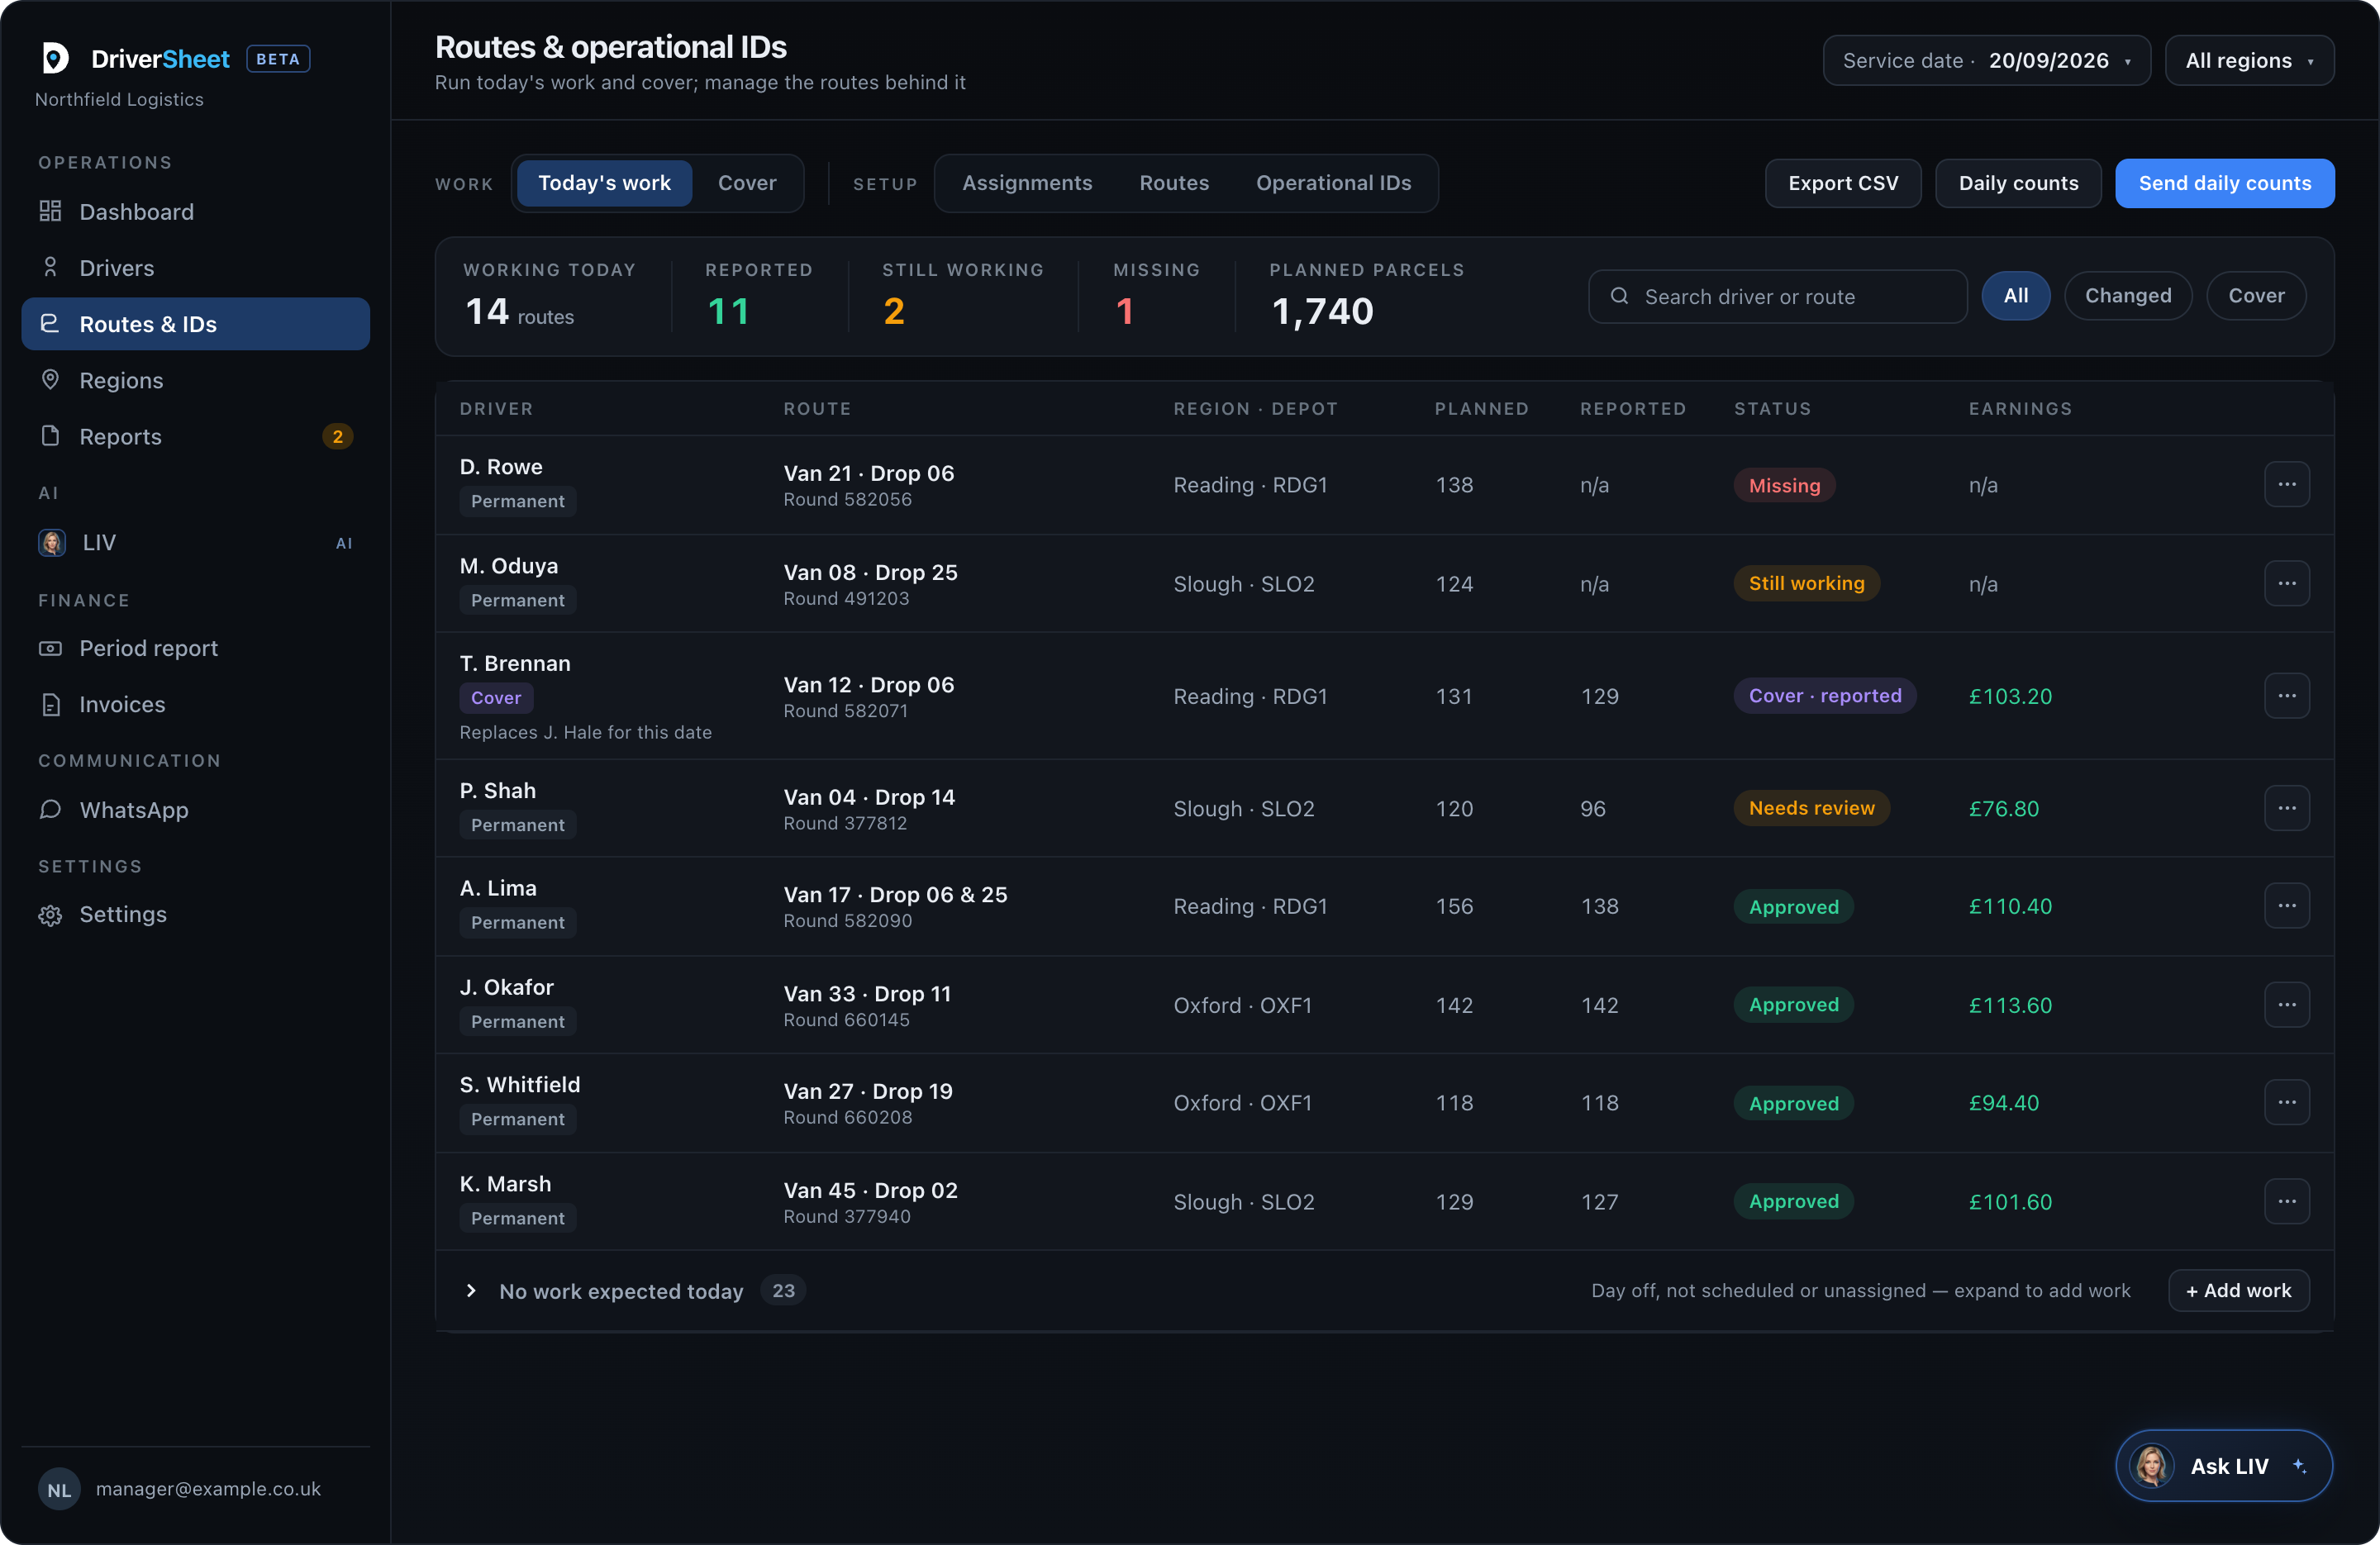The image size is (2380, 1545).
Task: Open the Assignments setup tab
Action: point(1027,183)
